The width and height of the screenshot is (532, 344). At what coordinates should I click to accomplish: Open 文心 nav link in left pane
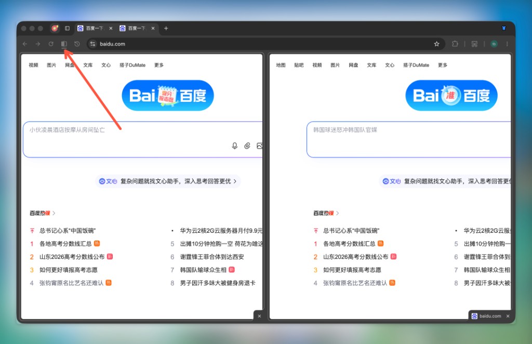click(106, 65)
